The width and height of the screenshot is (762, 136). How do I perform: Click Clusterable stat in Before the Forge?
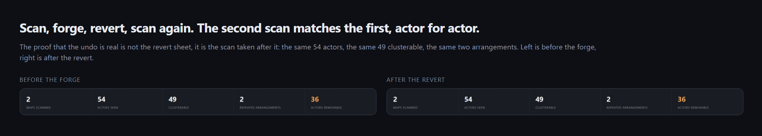coord(198,102)
